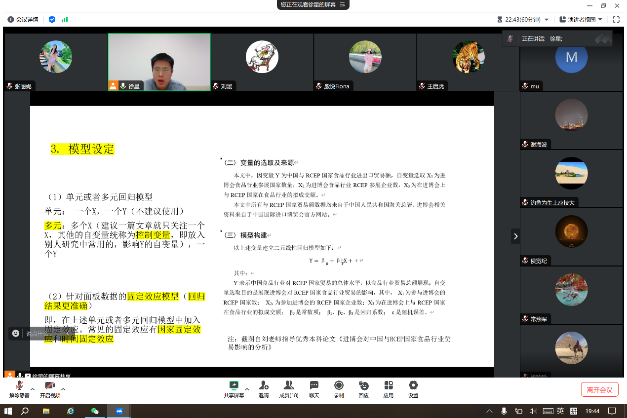Open the 设置 settings gear
Screen dimensions: 627x418
[x=413, y=389]
